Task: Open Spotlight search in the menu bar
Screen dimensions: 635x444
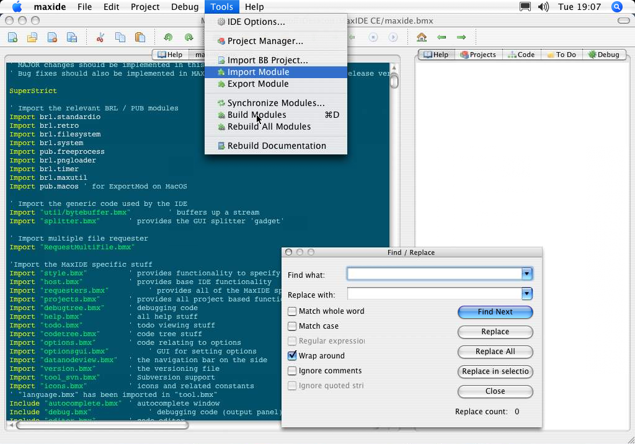Action: pyautogui.click(x=617, y=7)
